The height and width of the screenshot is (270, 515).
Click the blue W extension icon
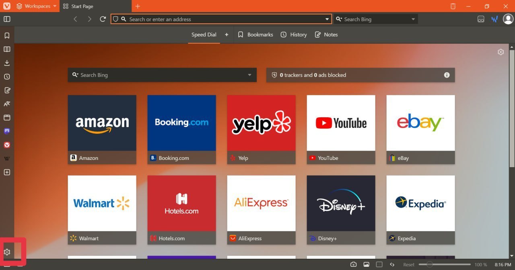494,19
